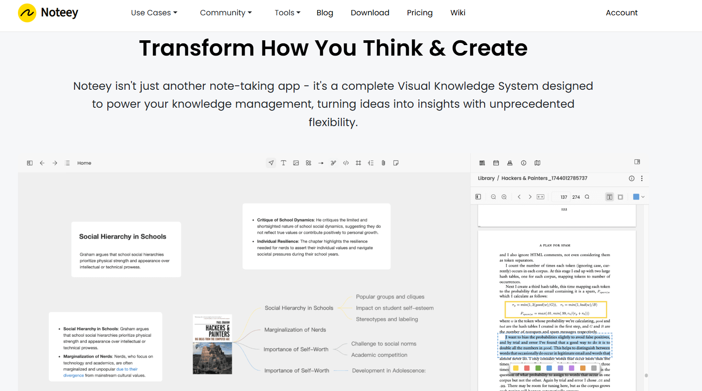
Task: Click the Library breadcrumb link
Action: pos(486,178)
